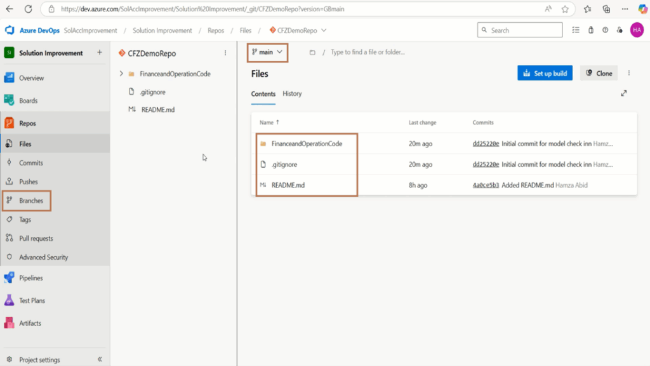650x366 pixels.
Task: Open browser settings ellipsis menu
Action: 625,9
